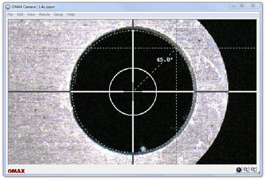Viewport: 265px width, 181px height.
Task: Click the 45.0° angle readout
Action: [164, 60]
